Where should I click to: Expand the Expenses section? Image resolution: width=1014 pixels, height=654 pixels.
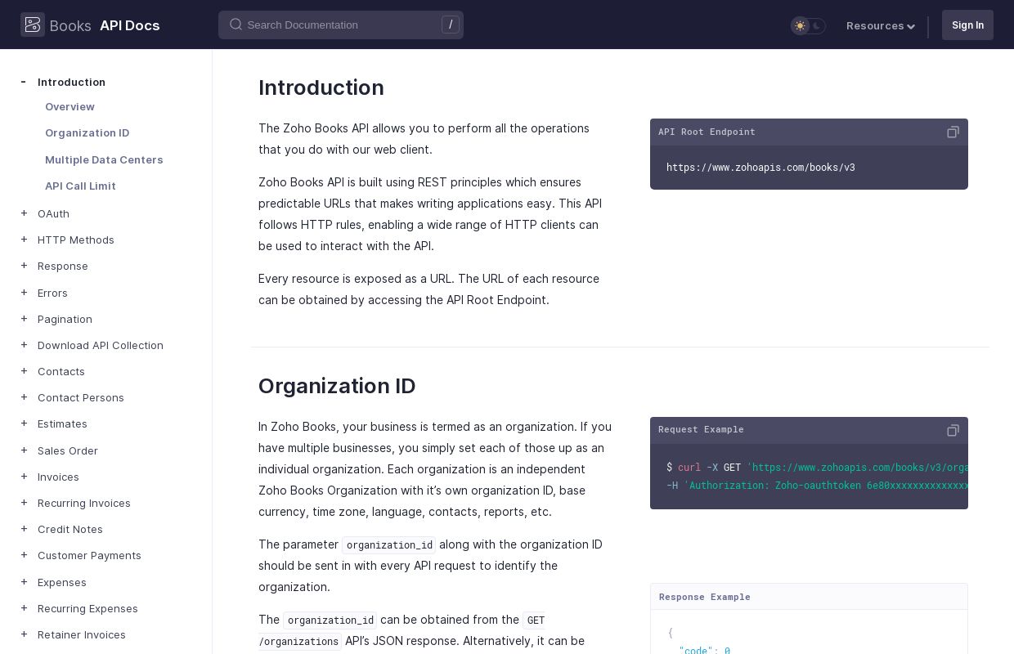click(x=24, y=582)
